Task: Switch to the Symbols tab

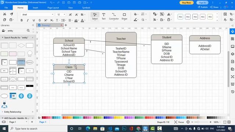Action: [x=86, y=8]
